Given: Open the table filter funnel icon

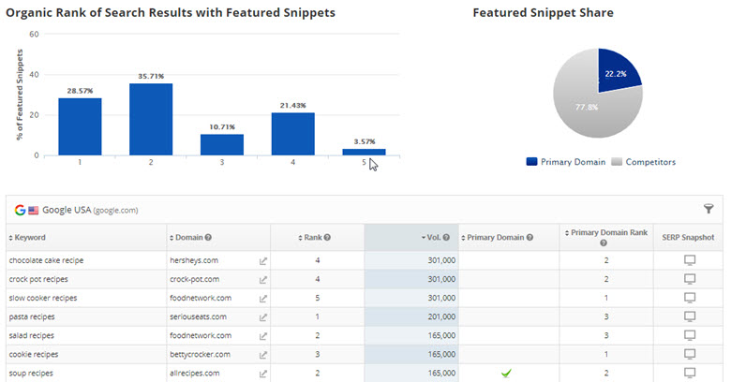Looking at the screenshot, I should 709,210.
